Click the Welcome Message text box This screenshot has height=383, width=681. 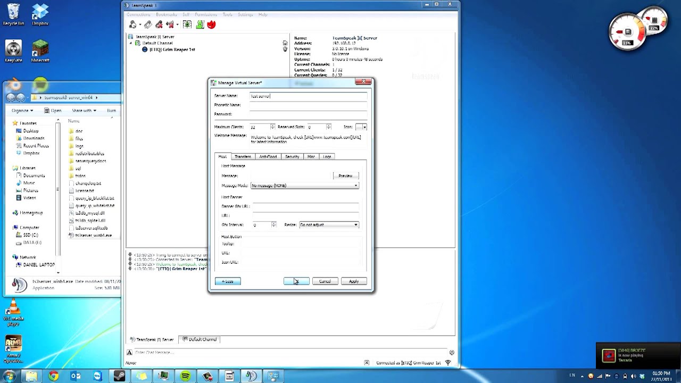309,140
